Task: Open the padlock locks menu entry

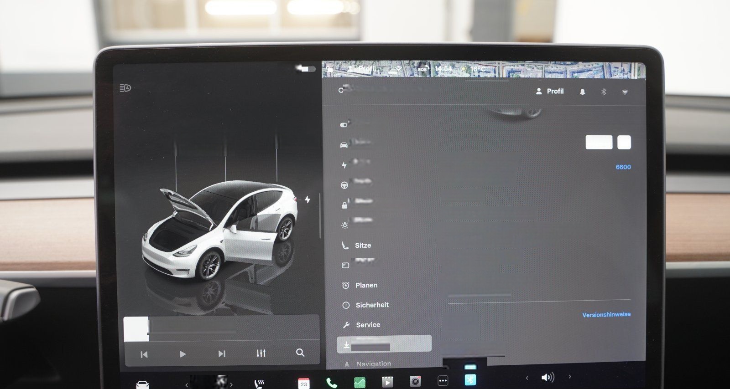Action: click(344, 205)
